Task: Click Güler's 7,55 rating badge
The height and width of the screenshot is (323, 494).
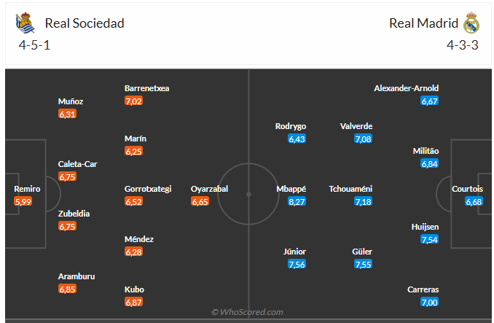Action: point(364,265)
